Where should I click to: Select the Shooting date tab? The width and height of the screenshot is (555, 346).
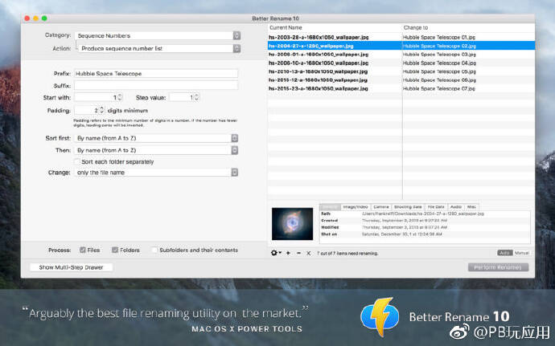pyautogui.click(x=408, y=207)
